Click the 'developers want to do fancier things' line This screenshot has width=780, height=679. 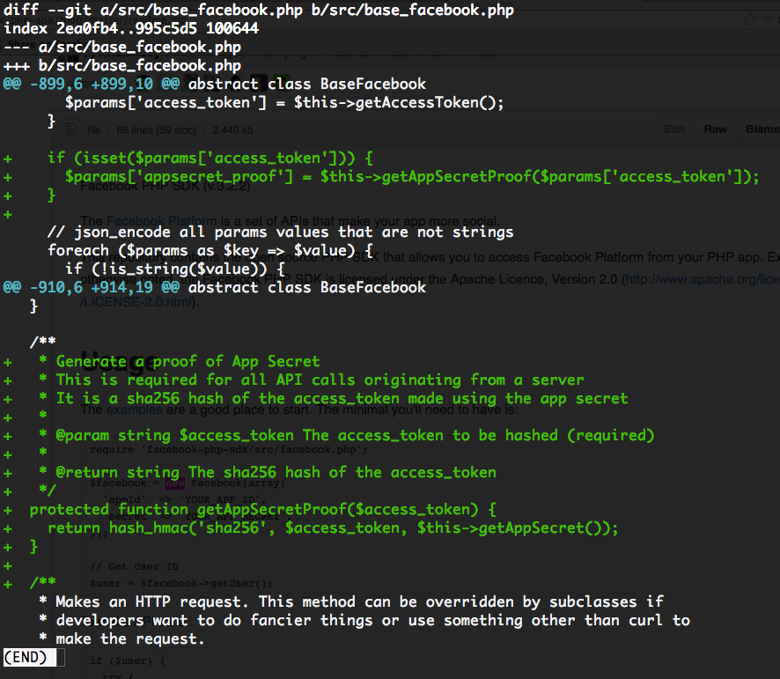click(364, 620)
